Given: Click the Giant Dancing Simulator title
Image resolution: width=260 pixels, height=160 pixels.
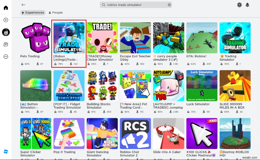Looking at the screenshot, I should (97, 154).
